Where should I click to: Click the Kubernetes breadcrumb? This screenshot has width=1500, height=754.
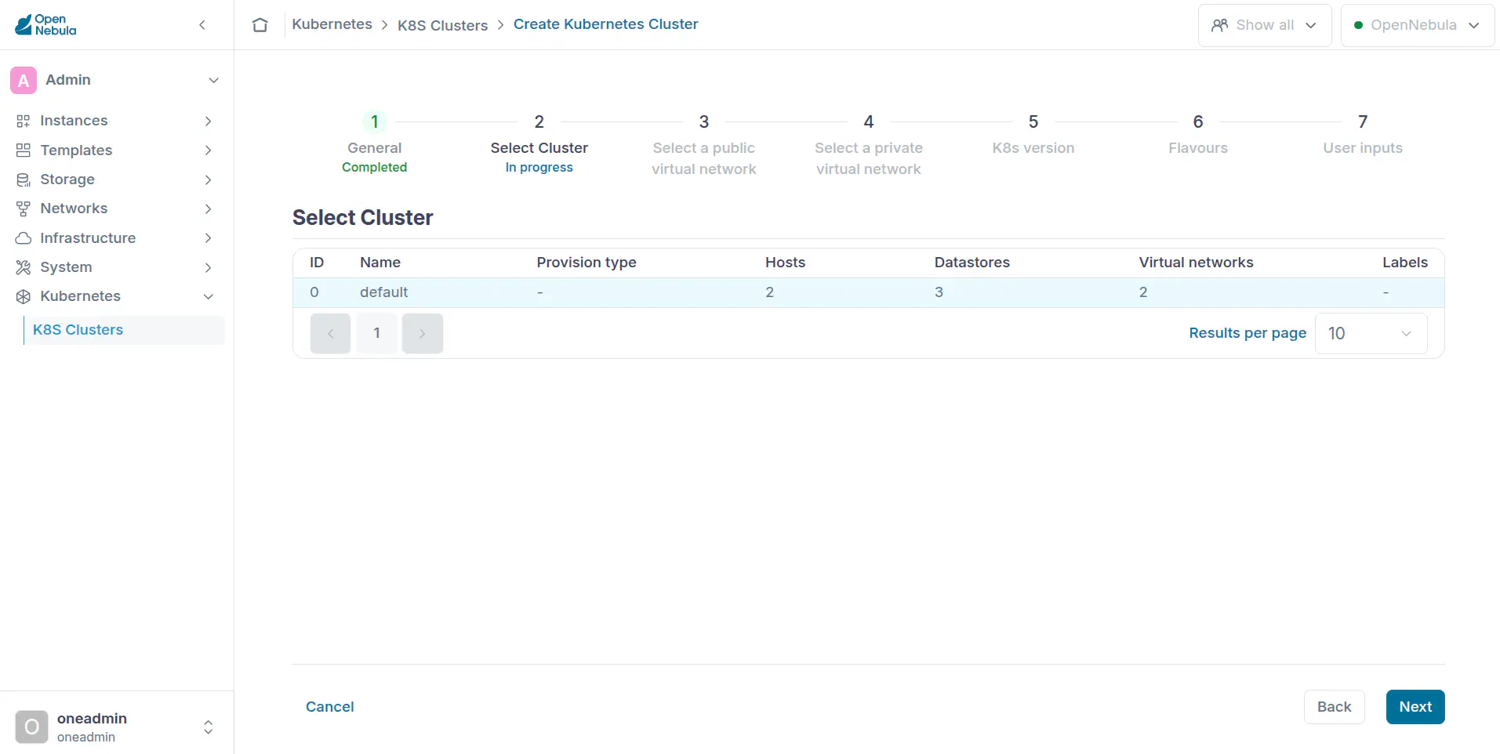pyautogui.click(x=332, y=24)
